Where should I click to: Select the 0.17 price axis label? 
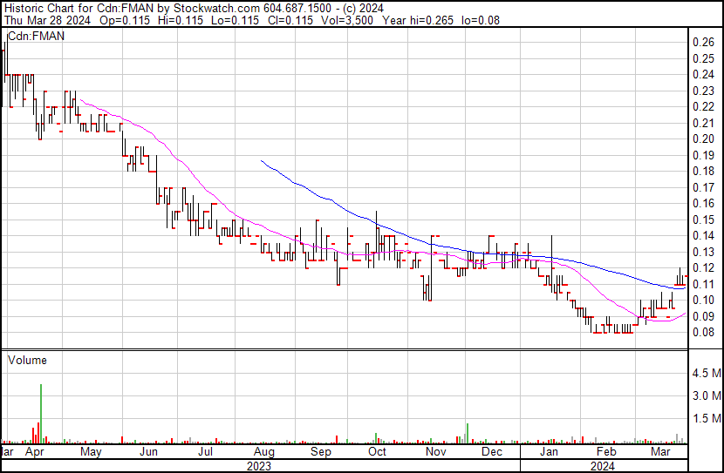click(x=703, y=187)
